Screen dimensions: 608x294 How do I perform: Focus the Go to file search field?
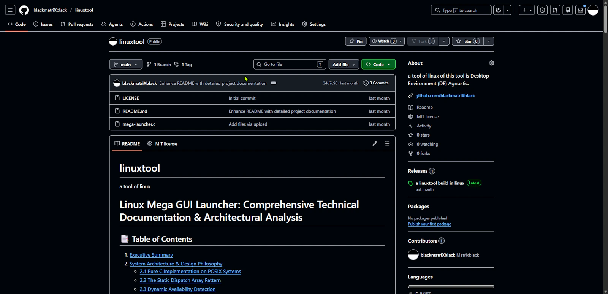(290, 64)
